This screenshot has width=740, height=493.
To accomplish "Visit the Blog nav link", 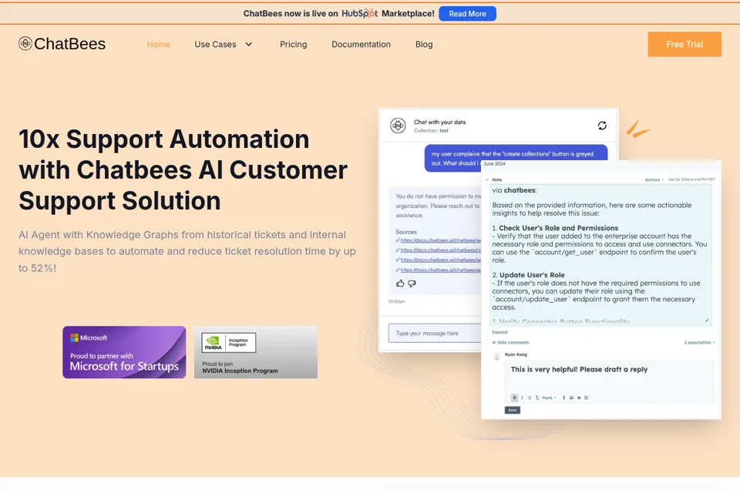I will [424, 45].
